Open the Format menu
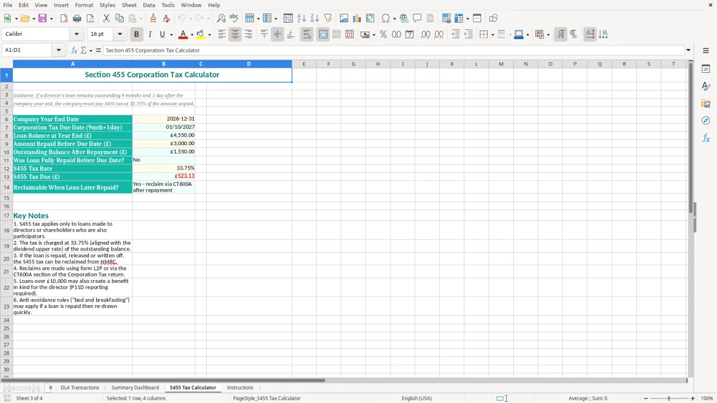This screenshot has width=717, height=403. coord(84,5)
